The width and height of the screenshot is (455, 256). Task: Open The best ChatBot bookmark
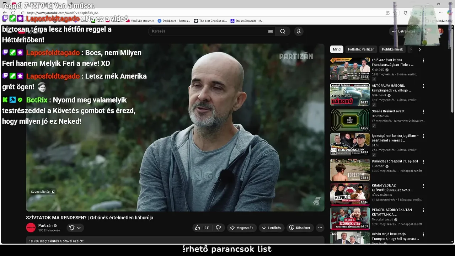(x=210, y=21)
